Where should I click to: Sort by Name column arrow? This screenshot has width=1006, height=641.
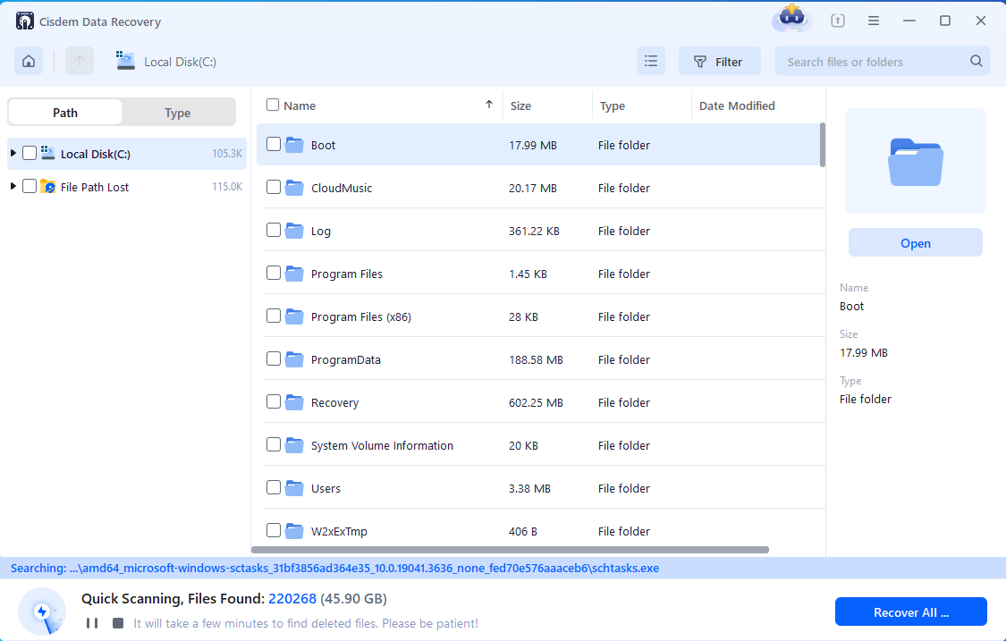pyautogui.click(x=489, y=105)
